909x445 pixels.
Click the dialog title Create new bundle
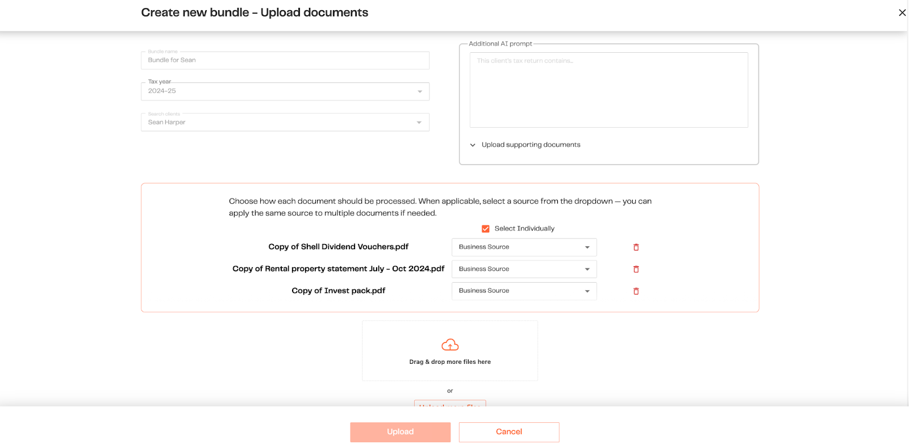[x=255, y=12]
